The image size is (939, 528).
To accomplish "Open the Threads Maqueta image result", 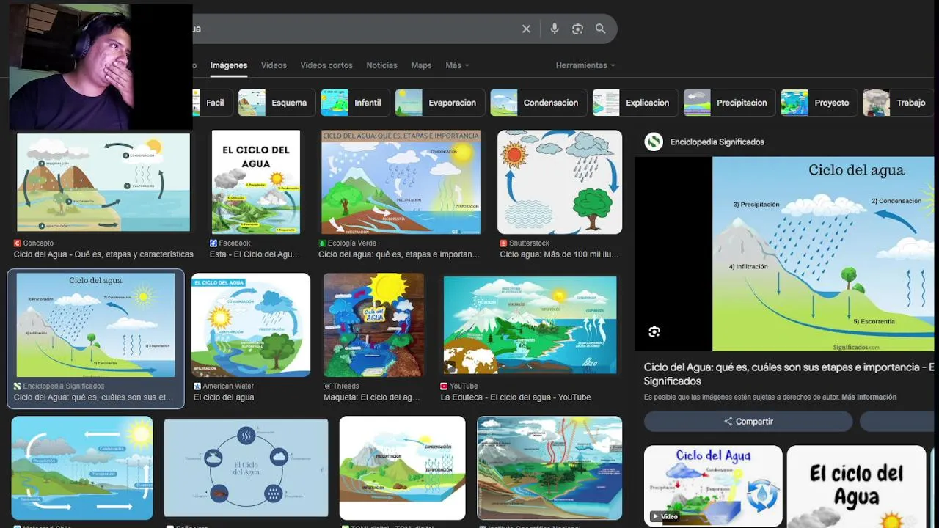I will tap(374, 325).
